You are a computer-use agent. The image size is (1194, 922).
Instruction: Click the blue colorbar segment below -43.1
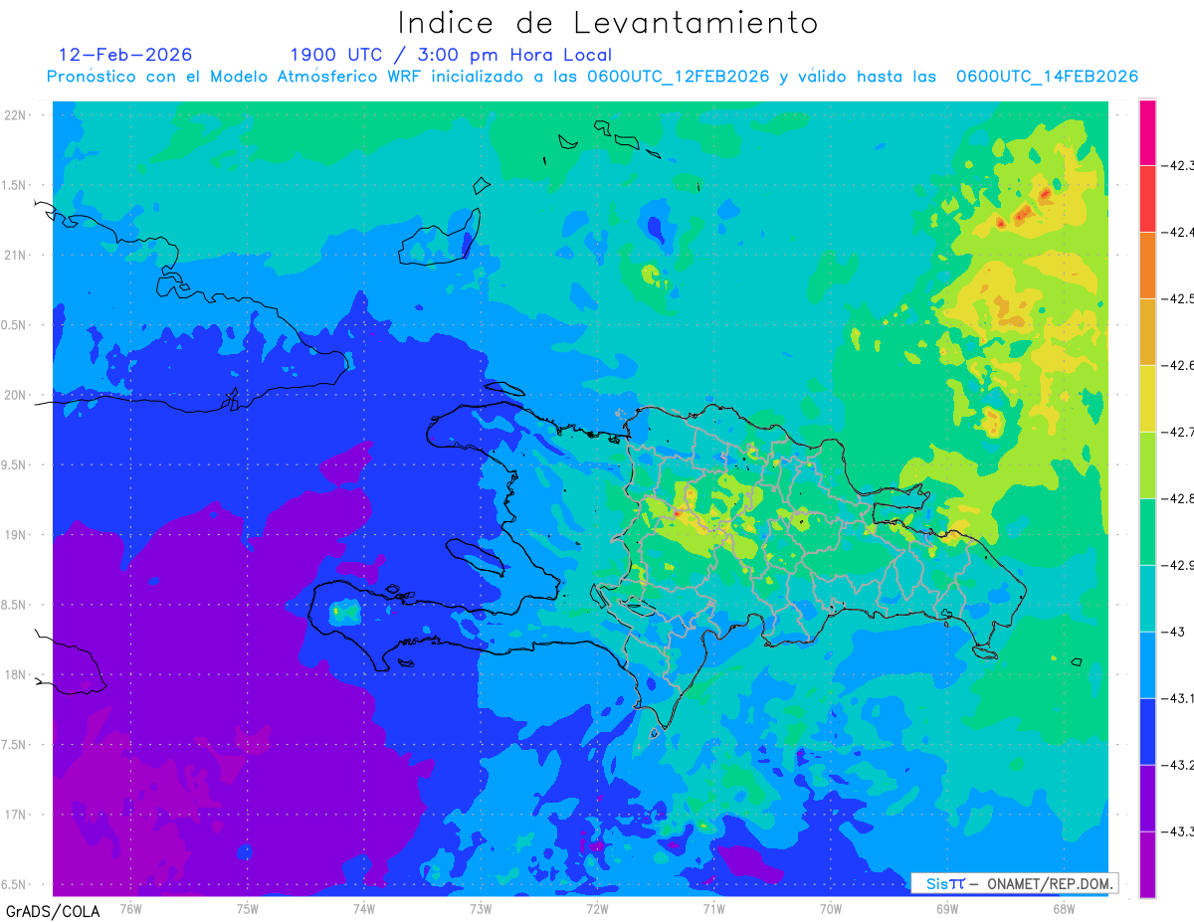[1147, 731]
